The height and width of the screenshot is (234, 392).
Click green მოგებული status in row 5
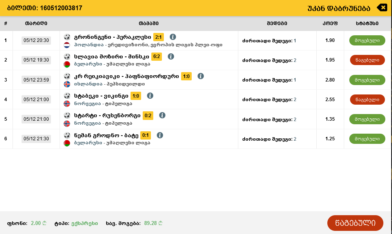[x=367, y=119]
